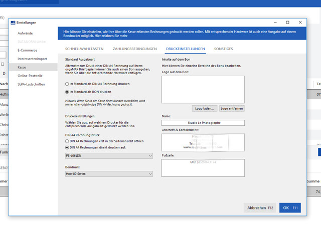Click the empty logo preview box
The image size is (321, 229).
203,89
